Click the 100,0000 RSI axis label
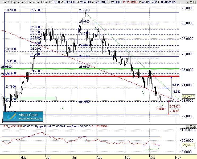Viewport: 197px width, 159px height. click(188, 130)
